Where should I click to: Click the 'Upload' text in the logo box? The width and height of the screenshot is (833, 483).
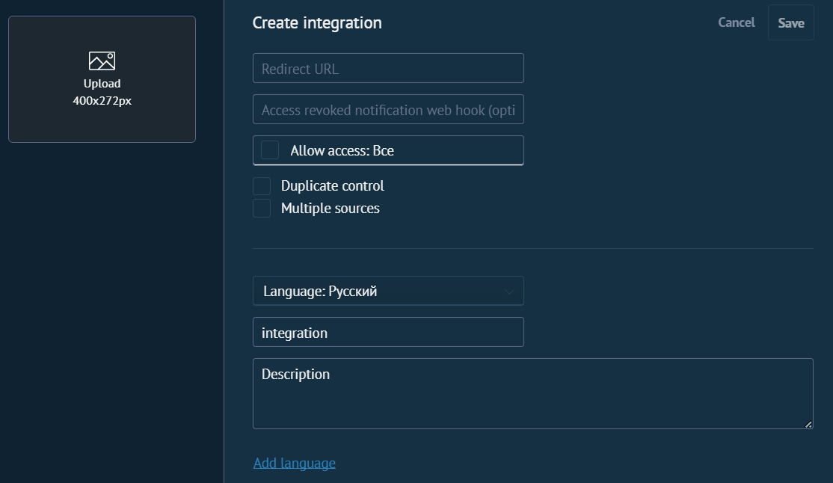[102, 84]
